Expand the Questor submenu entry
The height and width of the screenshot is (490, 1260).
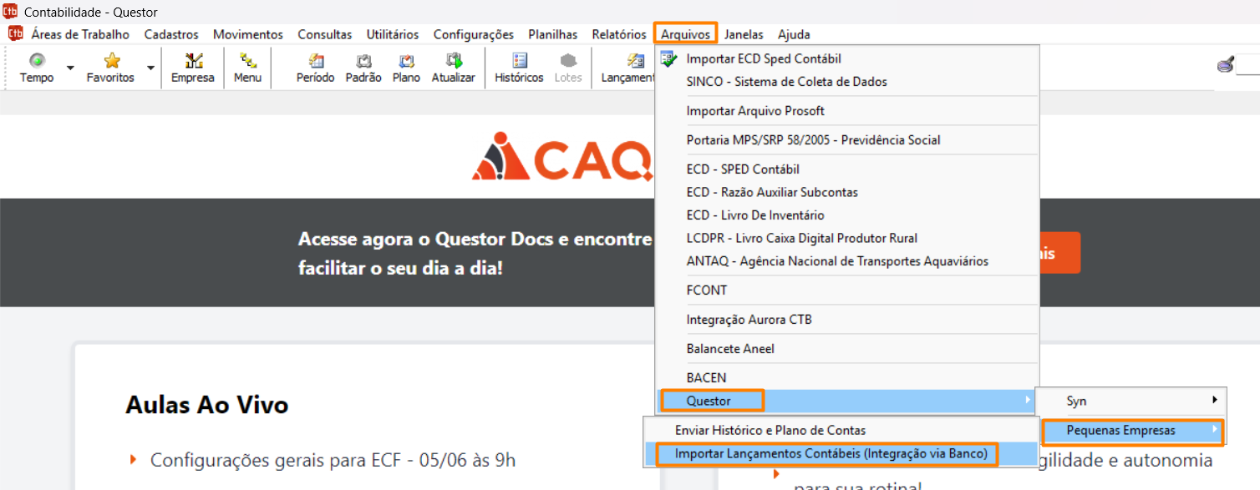point(847,401)
